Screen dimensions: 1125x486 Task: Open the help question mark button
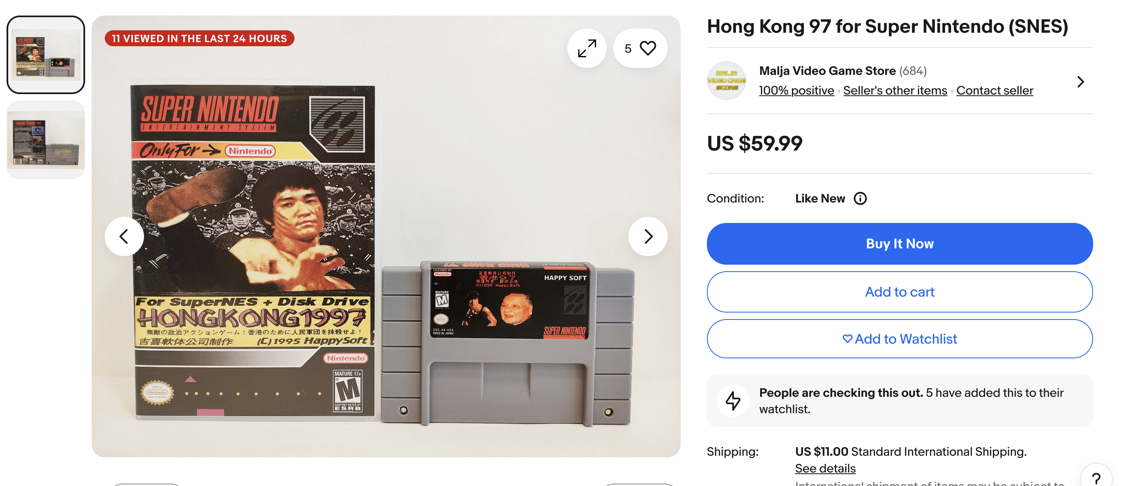(1096, 478)
